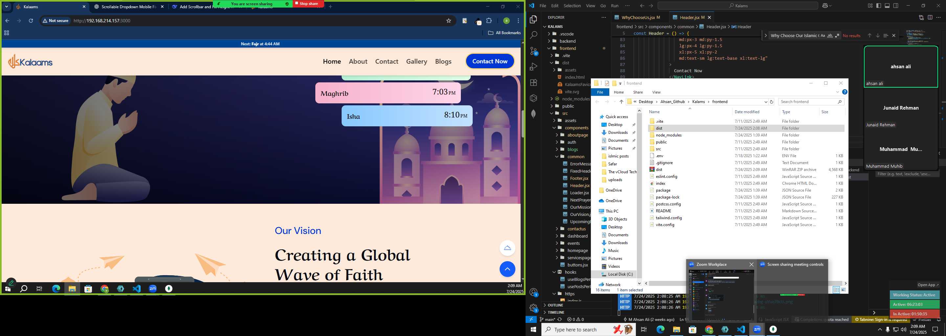Open the Chrome apps grid on bookmarks bar
The width and height of the screenshot is (946, 336).
point(6,33)
